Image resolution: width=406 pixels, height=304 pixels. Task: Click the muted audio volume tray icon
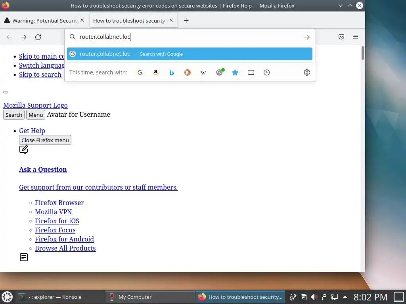point(314,297)
